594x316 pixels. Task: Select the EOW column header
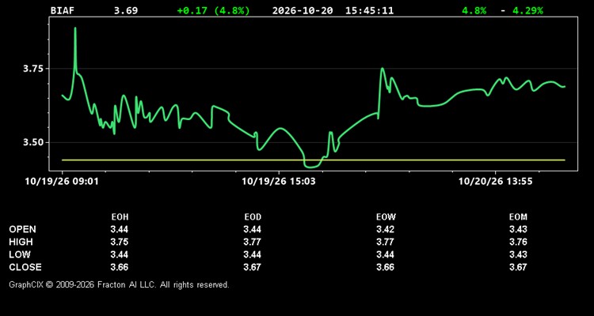tap(386, 217)
